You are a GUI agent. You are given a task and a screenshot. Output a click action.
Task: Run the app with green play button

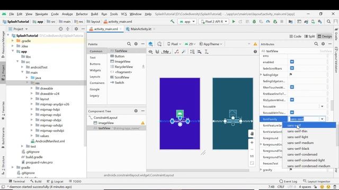coord(234,22)
